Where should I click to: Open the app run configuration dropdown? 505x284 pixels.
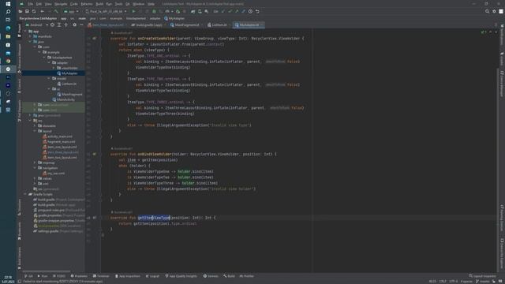(71, 11)
